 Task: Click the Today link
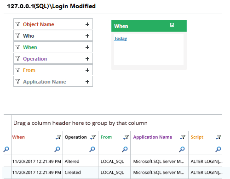[121, 39]
